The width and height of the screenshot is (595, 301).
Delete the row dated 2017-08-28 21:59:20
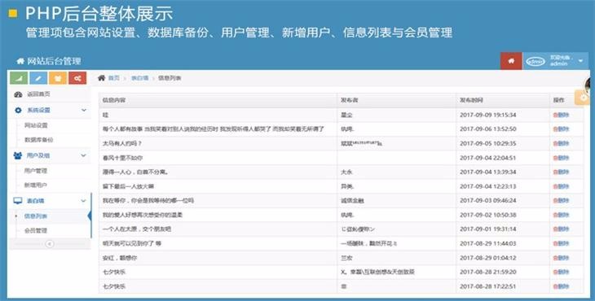pos(561,272)
